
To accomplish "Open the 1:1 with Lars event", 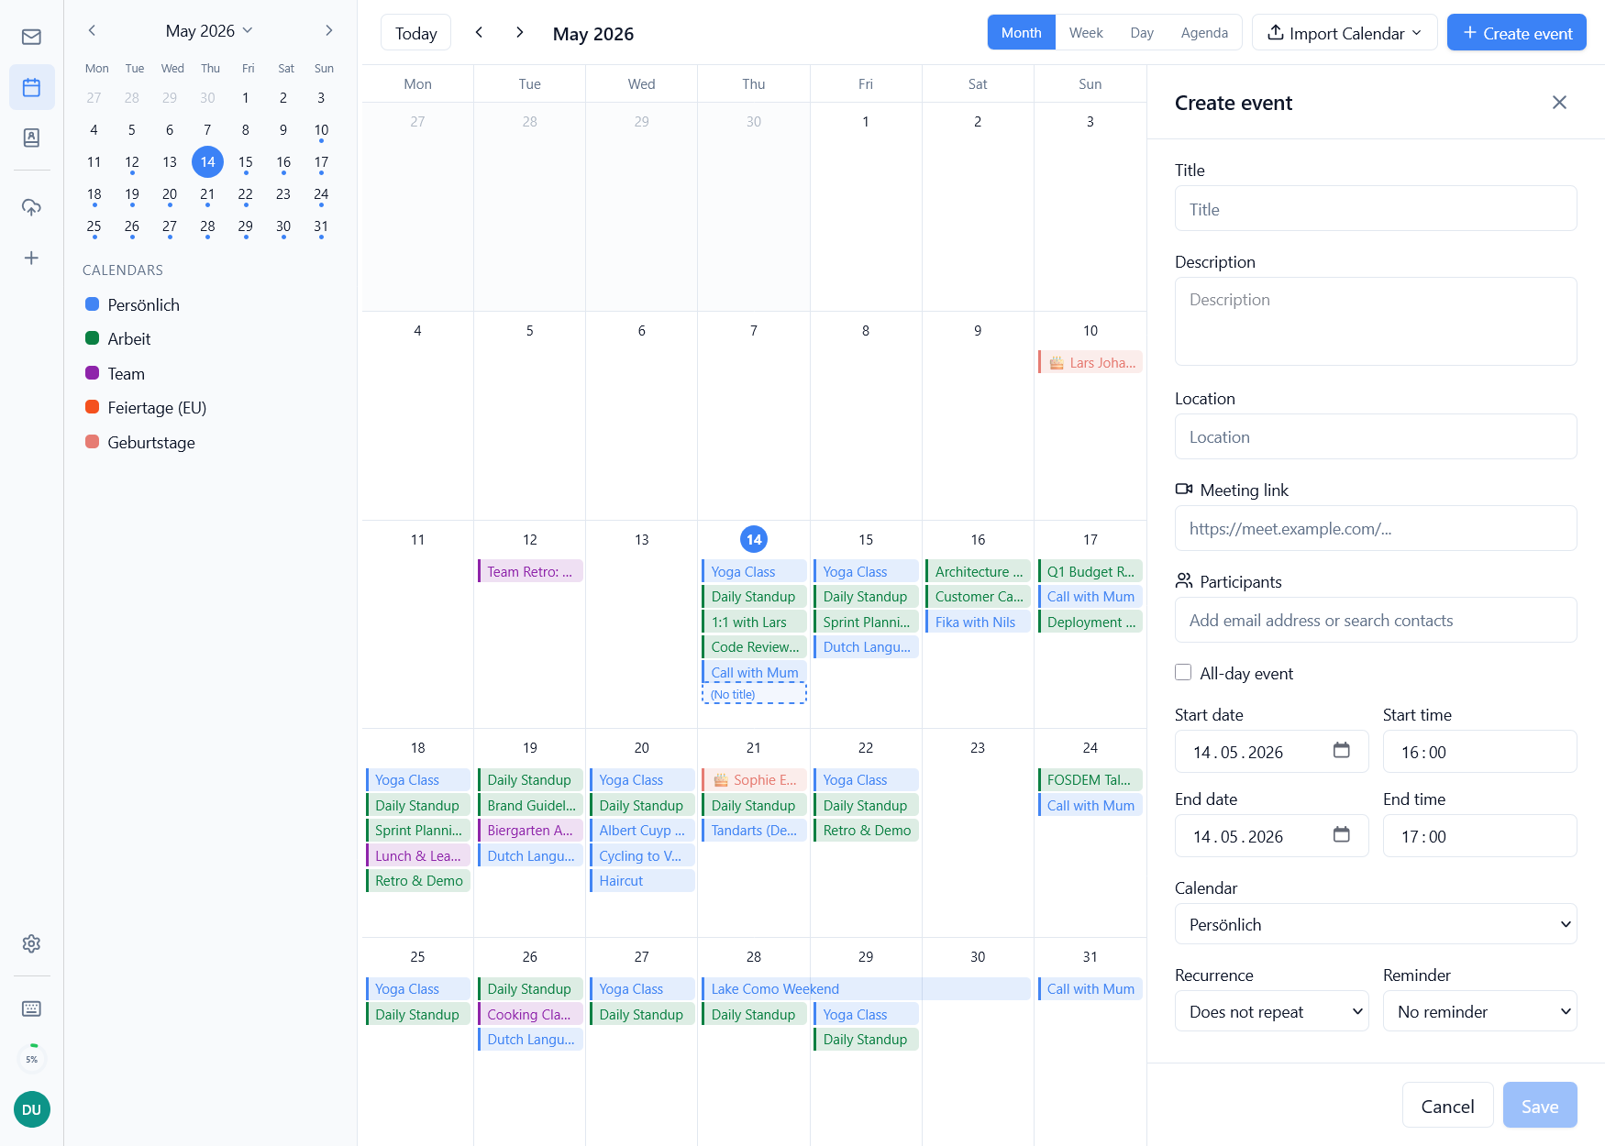I will (x=754, y=622).
